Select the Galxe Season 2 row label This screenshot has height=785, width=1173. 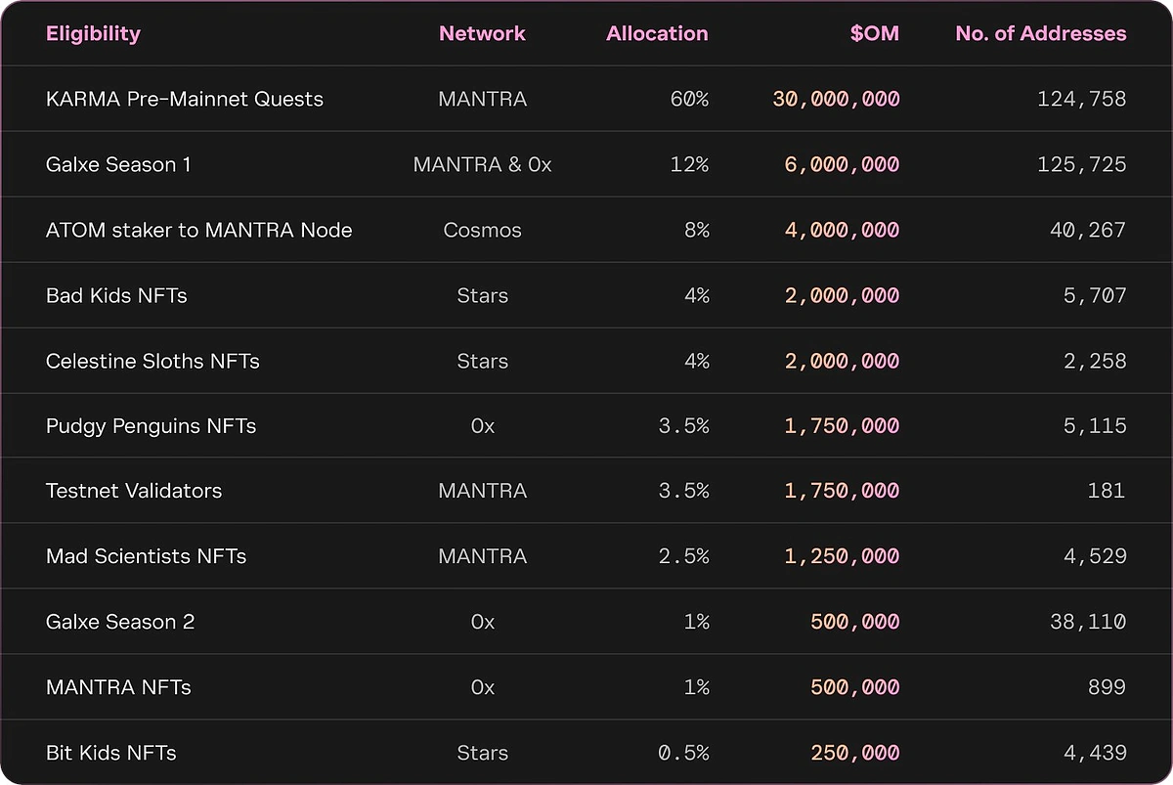pos(120,622)
